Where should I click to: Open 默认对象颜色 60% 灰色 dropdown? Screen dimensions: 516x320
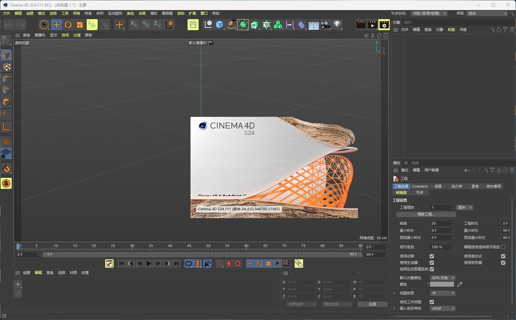pyautogui.click(x=443, y=278)
